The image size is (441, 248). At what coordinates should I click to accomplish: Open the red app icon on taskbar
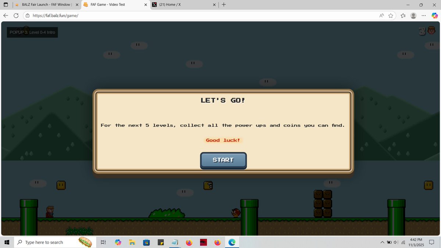tap(203, 242)
